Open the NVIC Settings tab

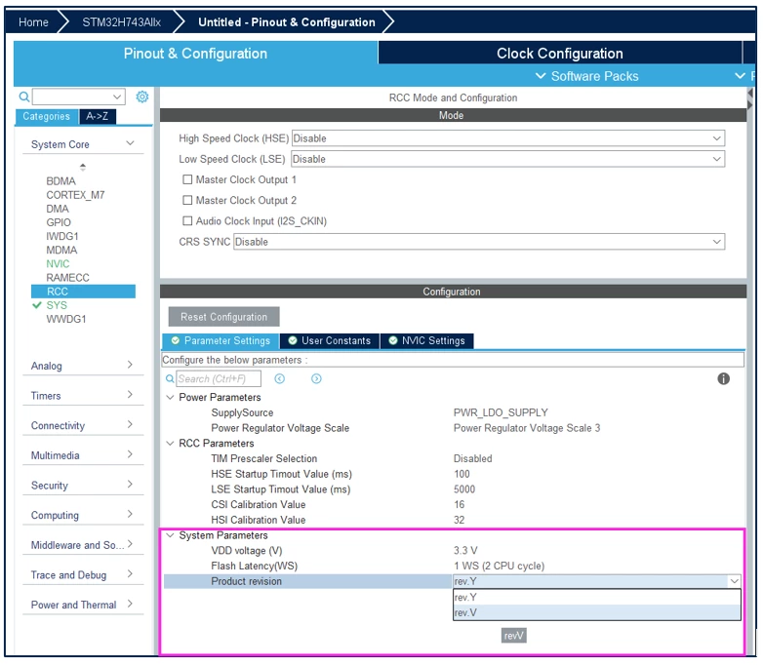tap(426, 340)
